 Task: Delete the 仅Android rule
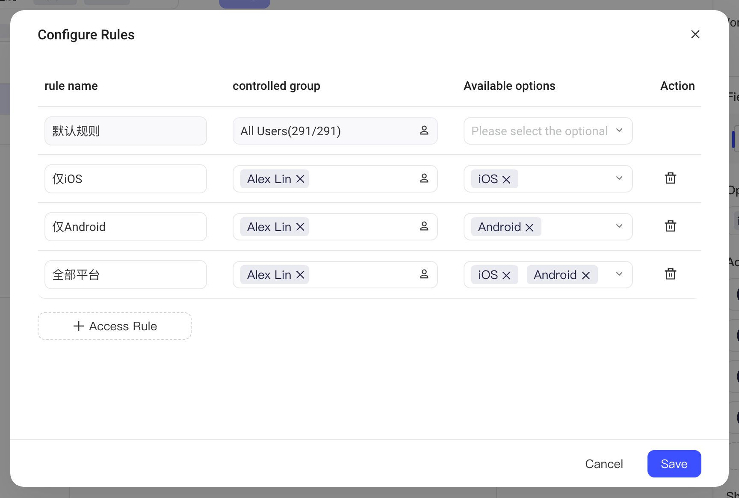671,226
